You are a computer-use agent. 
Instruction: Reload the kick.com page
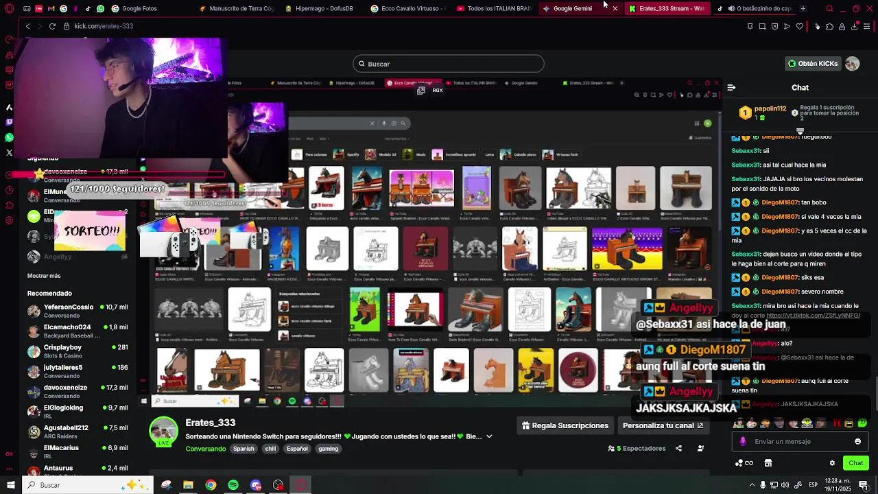pyautogui.click(x=52, y=26)
